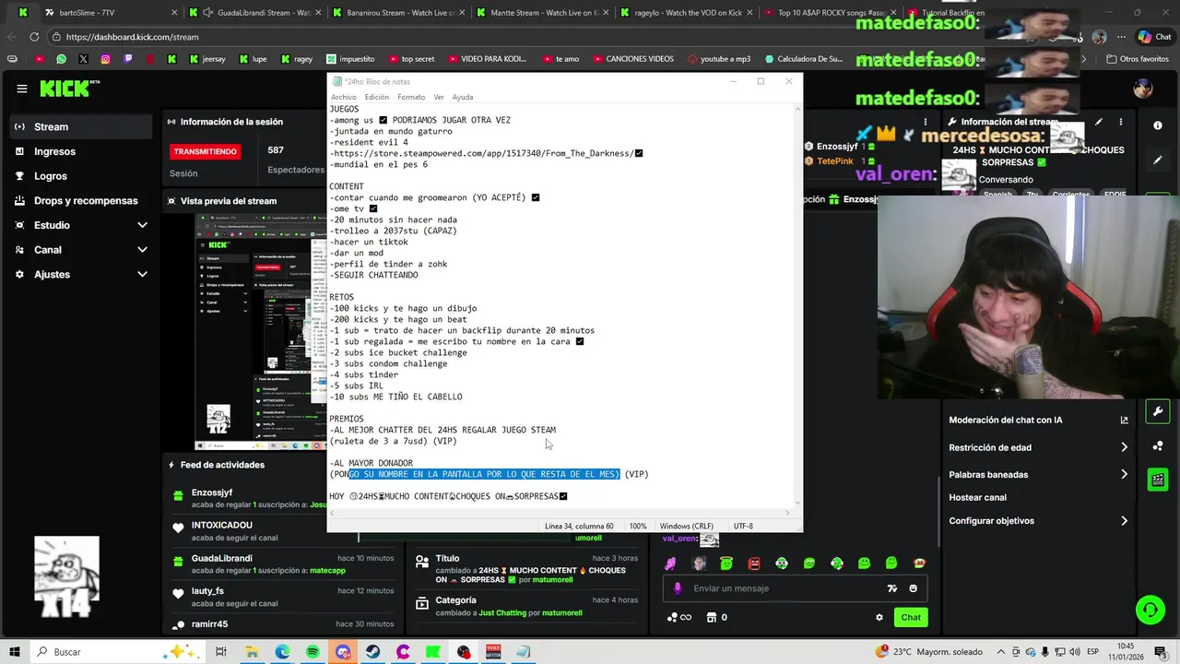Open browser settings three-dot menu
1180x664 pixels.
tap(1122, 37)
